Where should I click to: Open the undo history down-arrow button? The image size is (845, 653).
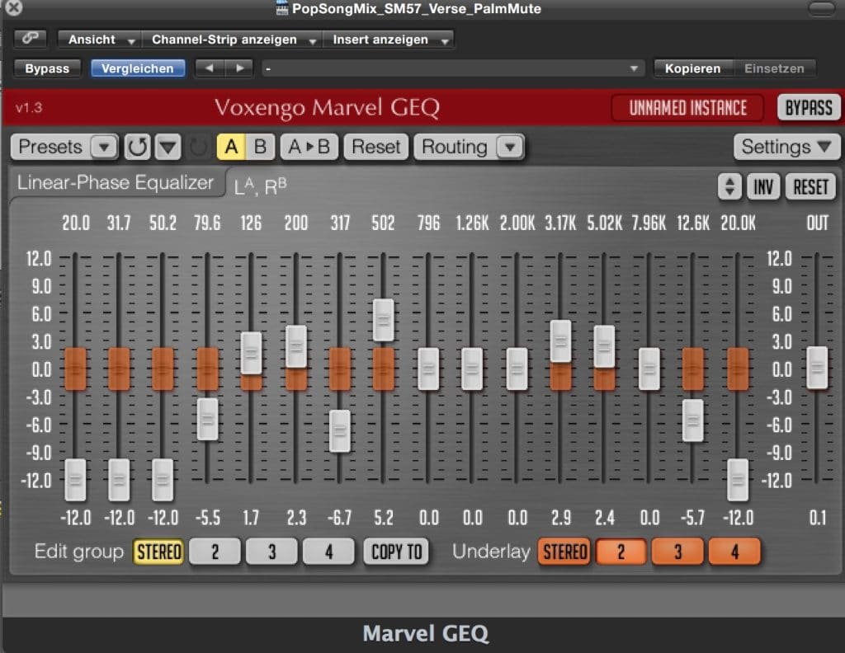point(168,147)
